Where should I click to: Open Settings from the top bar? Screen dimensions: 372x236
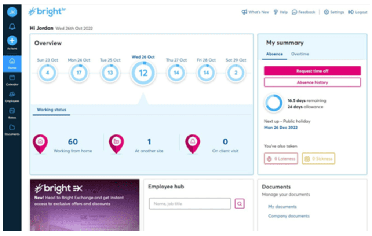334,12
